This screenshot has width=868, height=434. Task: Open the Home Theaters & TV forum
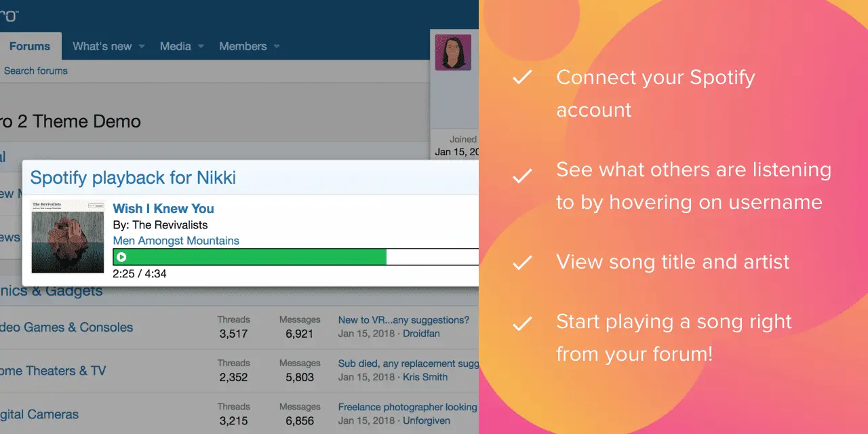[53, 371]
